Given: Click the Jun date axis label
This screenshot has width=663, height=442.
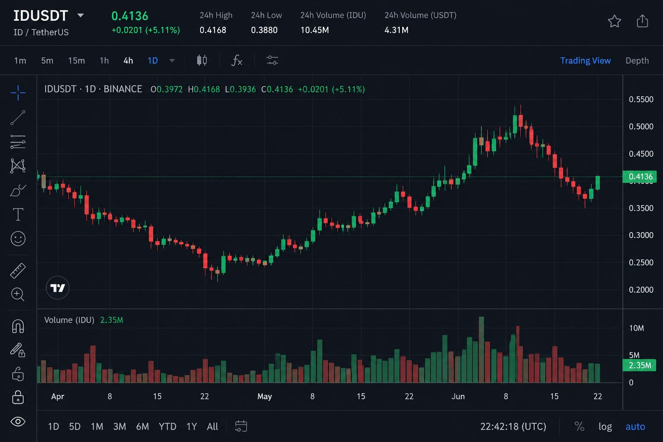Looking at the screenshot, I should (x=458, y=396).
